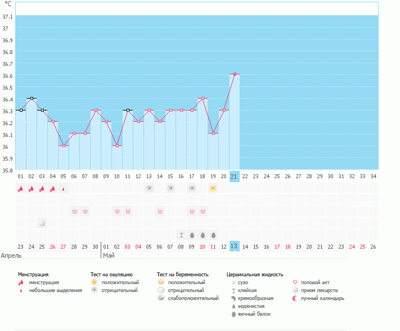400x331 pixels.
Task: Click legend icon for positive pregnancy test
Action: (x=161, y=282)
